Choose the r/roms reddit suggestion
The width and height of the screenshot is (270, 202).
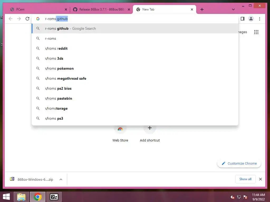pos(135,48)
